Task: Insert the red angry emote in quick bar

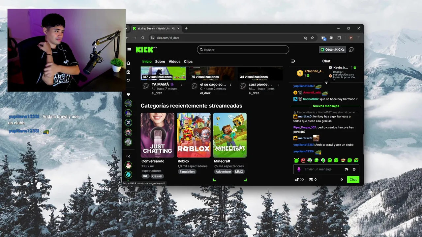Action: tap(303, 160)
